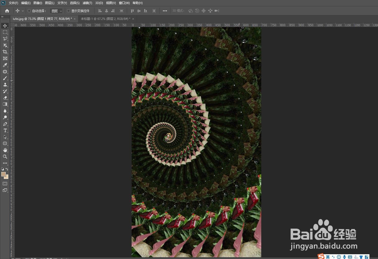Screen dimensions: 378x259
Task: Align horizontal centers in options bar
Action: 106,11
